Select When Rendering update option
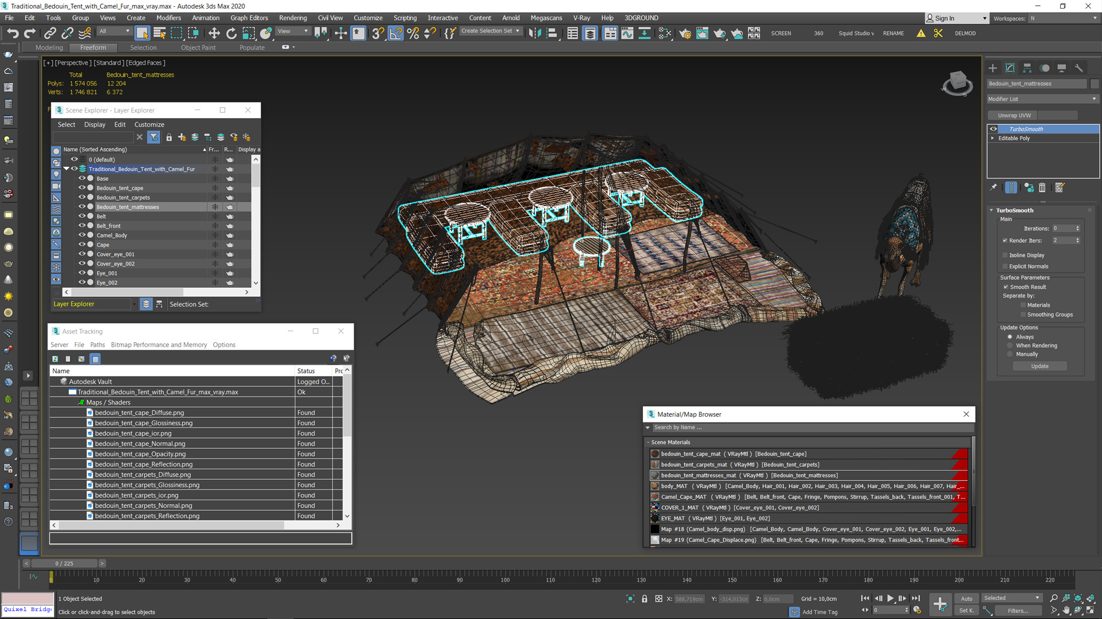The height and width of the screenshot is (619, 1102). click(1010, 346)
